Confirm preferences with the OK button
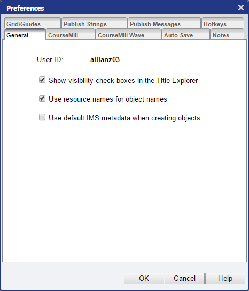The width and height of the screenshot is (249, 291). [144, 278]
